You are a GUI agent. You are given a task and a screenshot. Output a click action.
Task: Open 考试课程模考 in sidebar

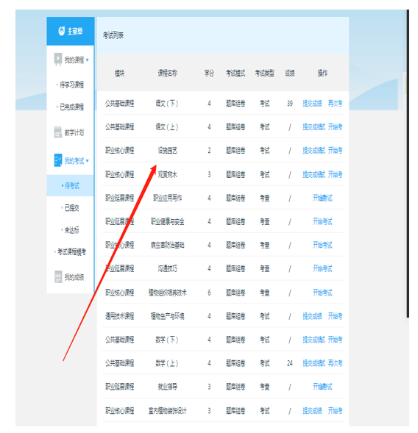[x=71, y=251]
